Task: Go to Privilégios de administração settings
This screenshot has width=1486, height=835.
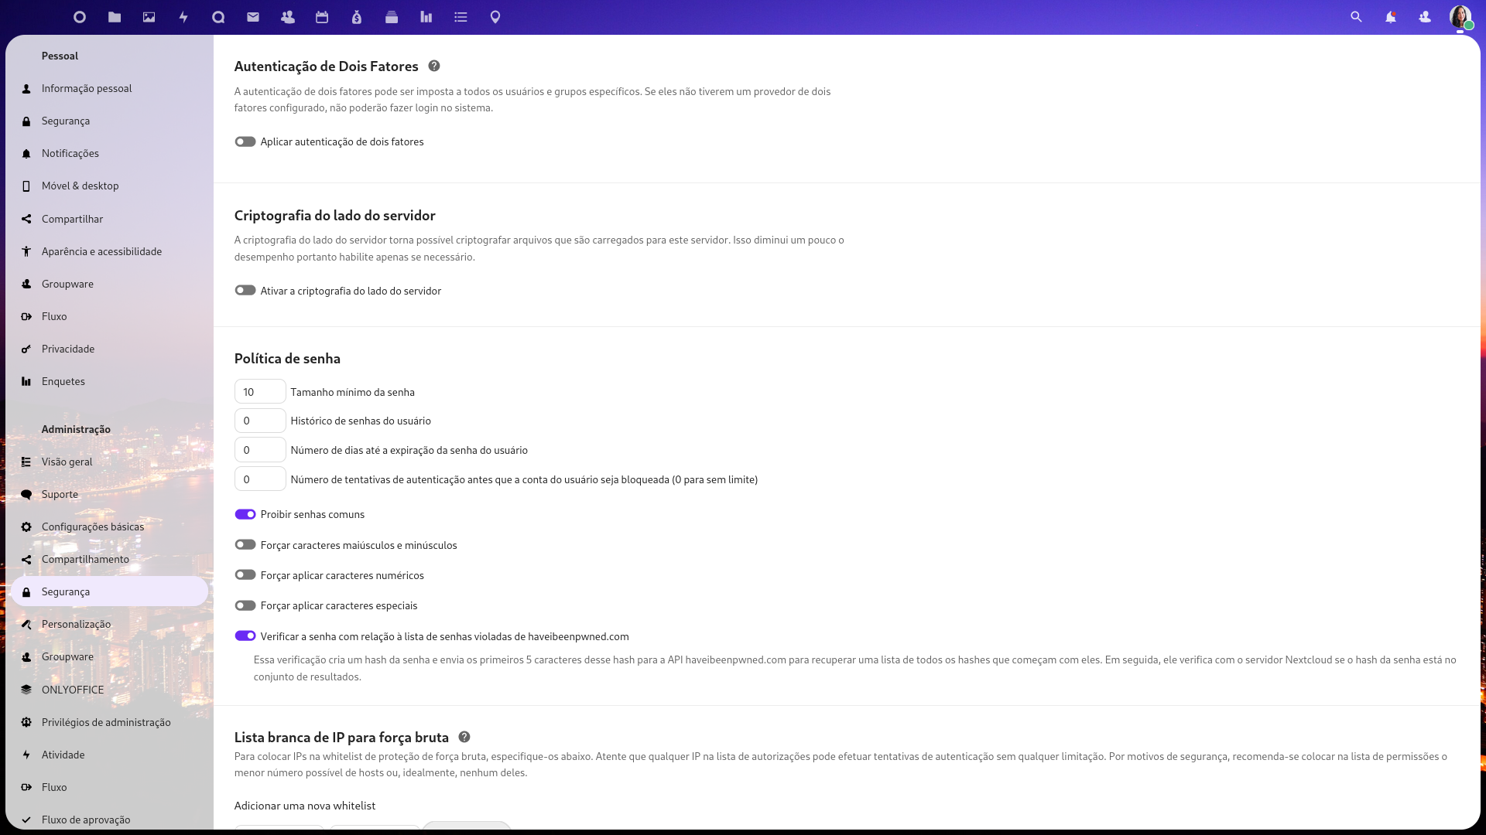Action: 106,722
